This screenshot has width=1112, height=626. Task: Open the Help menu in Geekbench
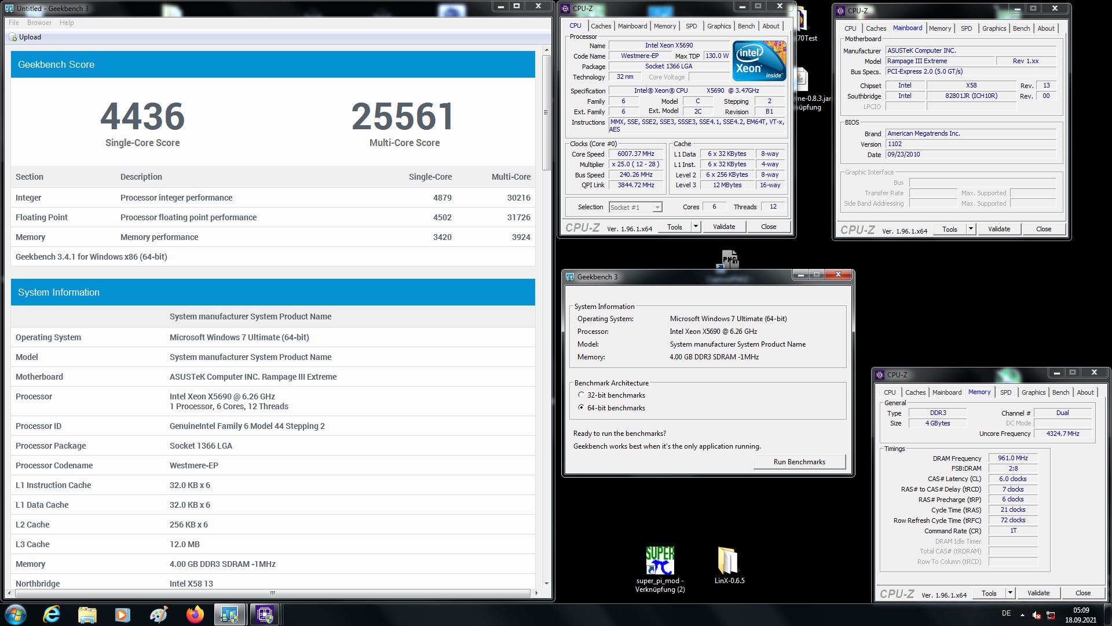[x=67, y=23]
